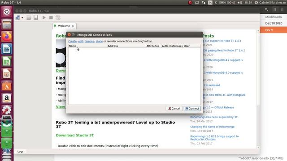Click the Execute play toolbar icon

[44, 17]
